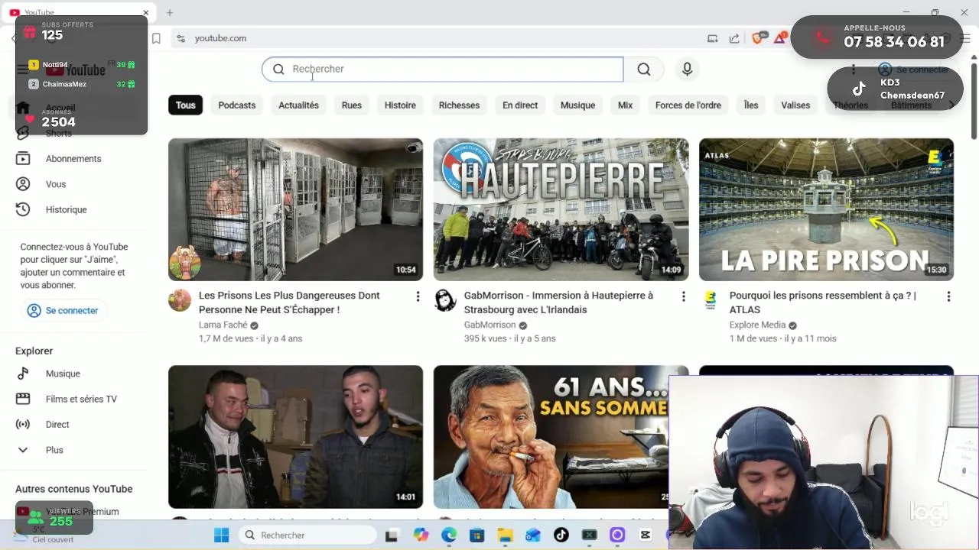
Task: Open a new browser tab with the plus icon
Action: click(170, 13)
